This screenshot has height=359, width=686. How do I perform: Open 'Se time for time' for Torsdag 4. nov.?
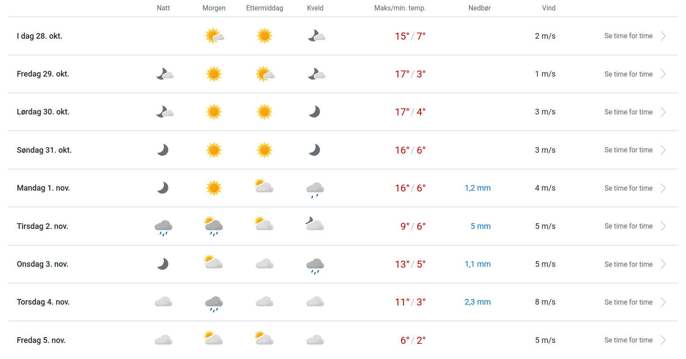(x=628, y=302)
